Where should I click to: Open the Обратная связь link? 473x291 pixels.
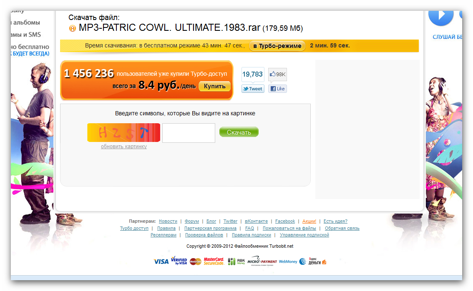[342, 229]
